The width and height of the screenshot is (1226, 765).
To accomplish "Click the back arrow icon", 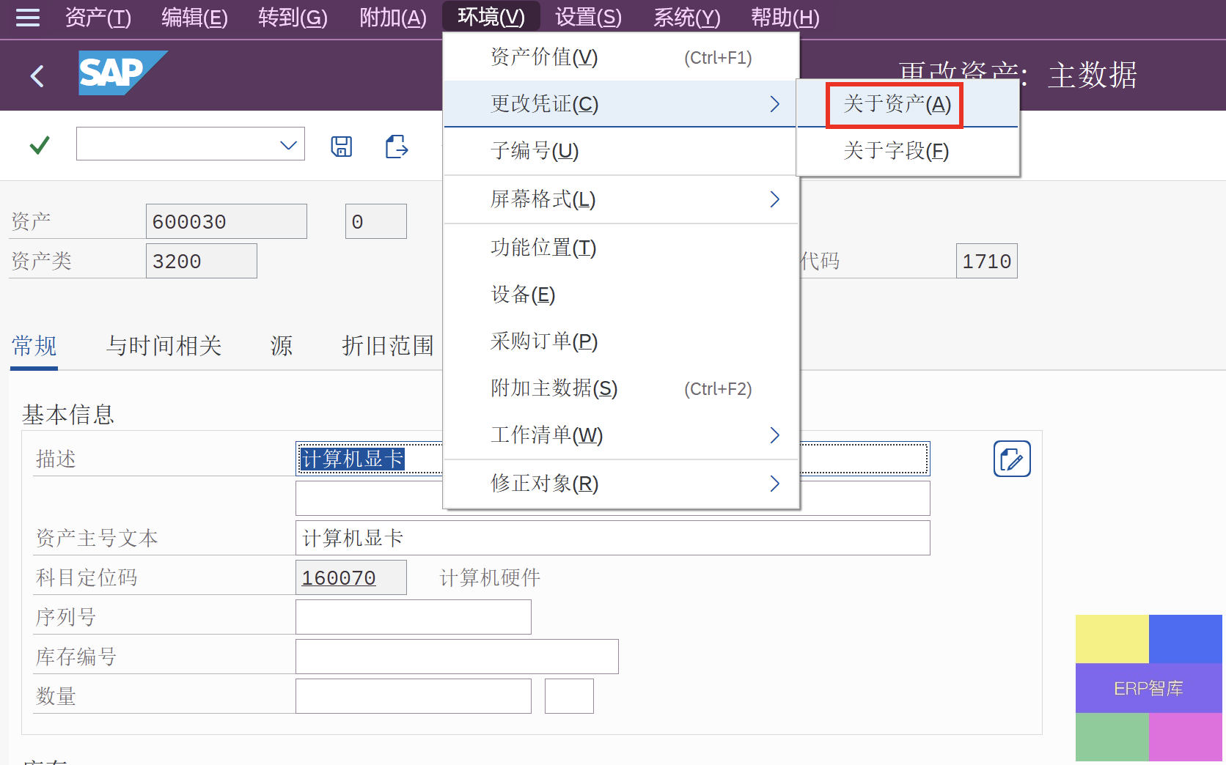I will pos(37,75).
